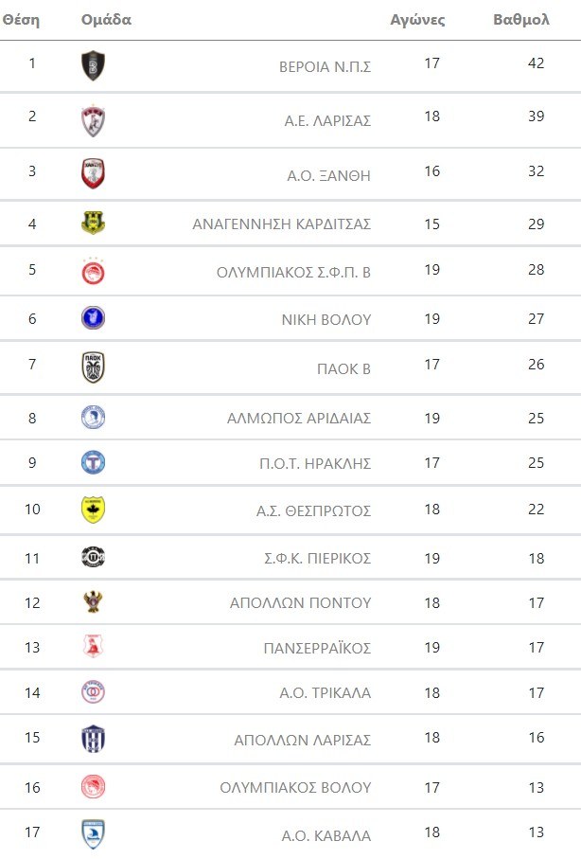Click the ΑΠΟΛΛΩΝ ΠΟΝΤΟΥ eagle crest

coord(93,602)
